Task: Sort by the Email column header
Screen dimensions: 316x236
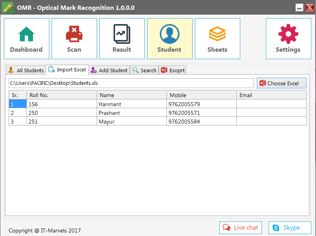Action: (x=271, y=95)
